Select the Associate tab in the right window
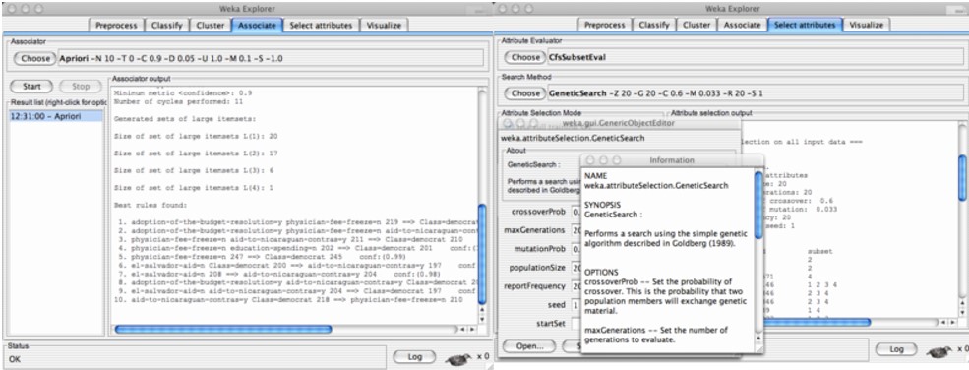 [x=742, y=25]
